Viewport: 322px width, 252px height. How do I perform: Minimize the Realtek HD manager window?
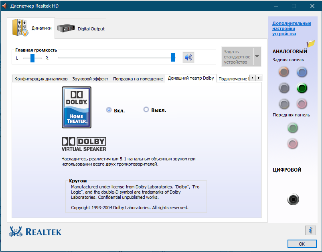(276, 6)
